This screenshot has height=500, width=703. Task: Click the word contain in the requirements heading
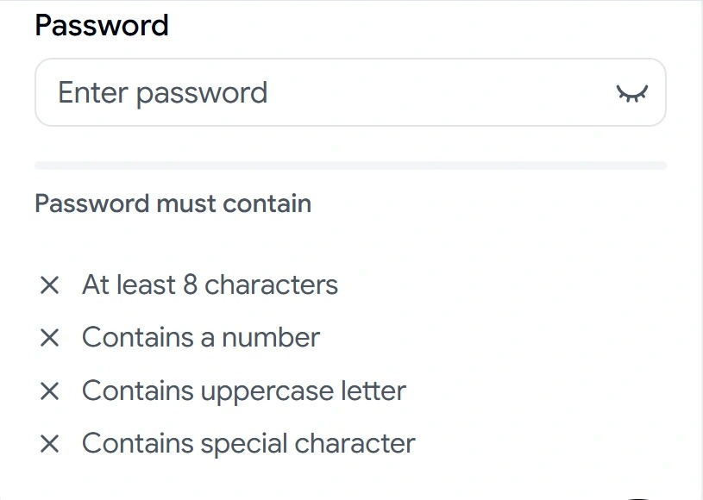[267, 203]
